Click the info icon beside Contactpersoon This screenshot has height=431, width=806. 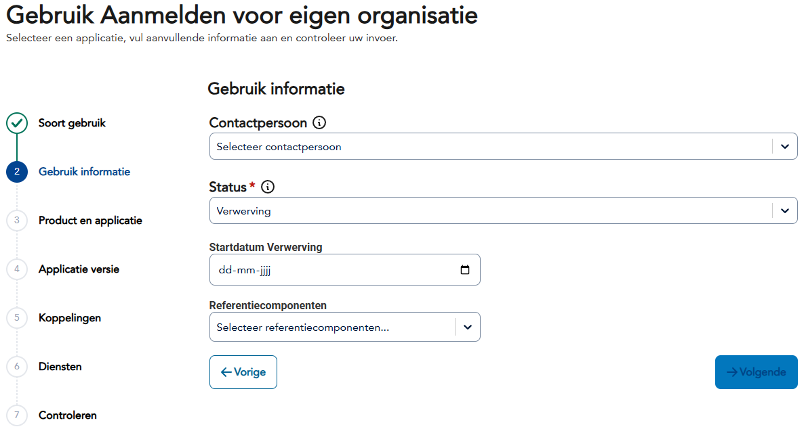[319, 123]
